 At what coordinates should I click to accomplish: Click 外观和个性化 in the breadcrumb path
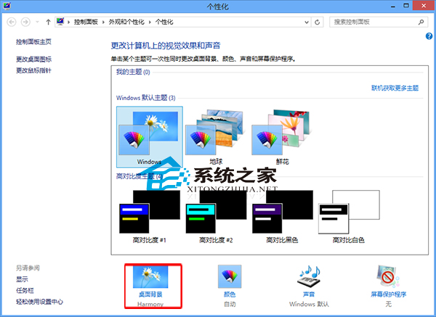tap(129, 22)
